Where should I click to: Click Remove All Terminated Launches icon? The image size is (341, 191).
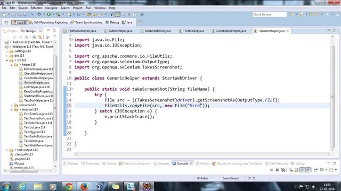tap(283, 170)
